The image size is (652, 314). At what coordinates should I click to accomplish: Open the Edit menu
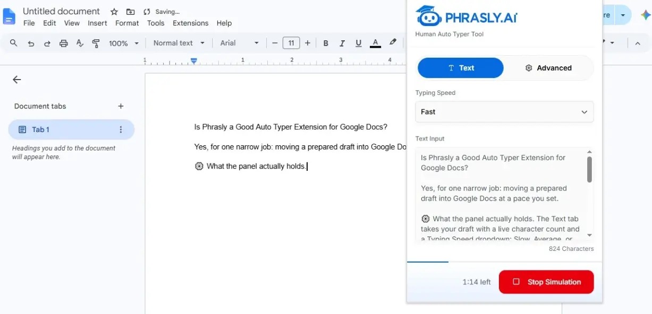click(x=49, y=23)
